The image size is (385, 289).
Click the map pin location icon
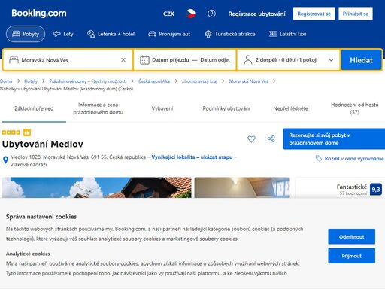click(x=5, y=160)
